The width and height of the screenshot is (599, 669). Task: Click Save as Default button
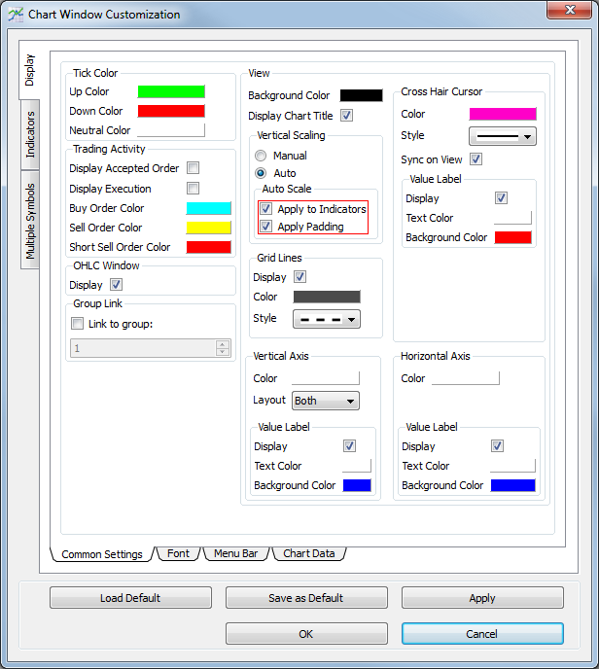click(x=306, y=598)
